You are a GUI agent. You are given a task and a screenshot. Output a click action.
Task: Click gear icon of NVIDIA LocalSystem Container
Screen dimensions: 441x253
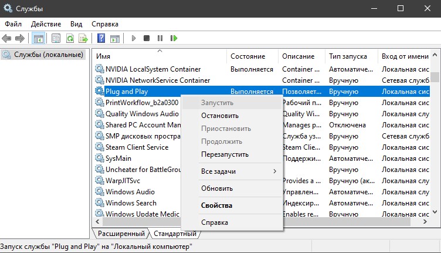point(99,69)
